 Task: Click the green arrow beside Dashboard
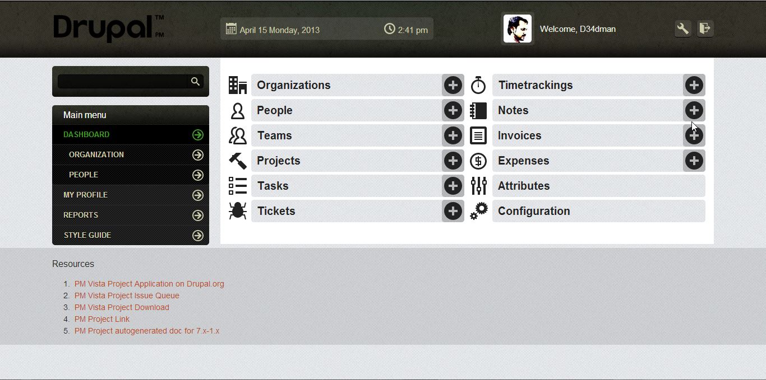pyautogui.click(x=198, y=135)
